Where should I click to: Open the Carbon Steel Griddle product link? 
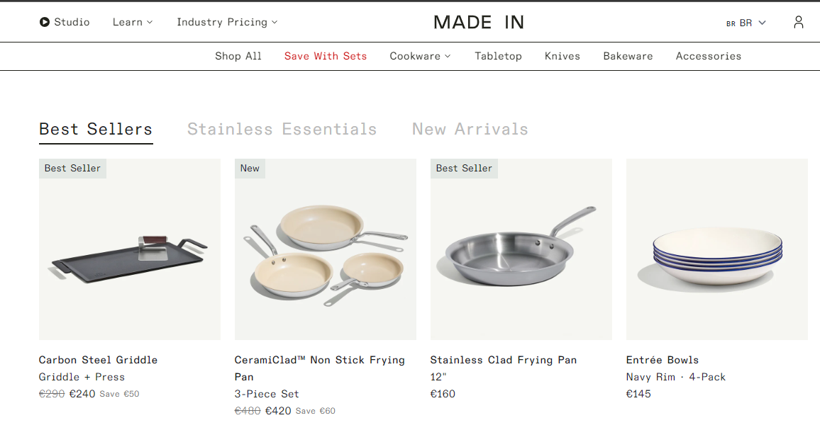[x=98, y=360]
